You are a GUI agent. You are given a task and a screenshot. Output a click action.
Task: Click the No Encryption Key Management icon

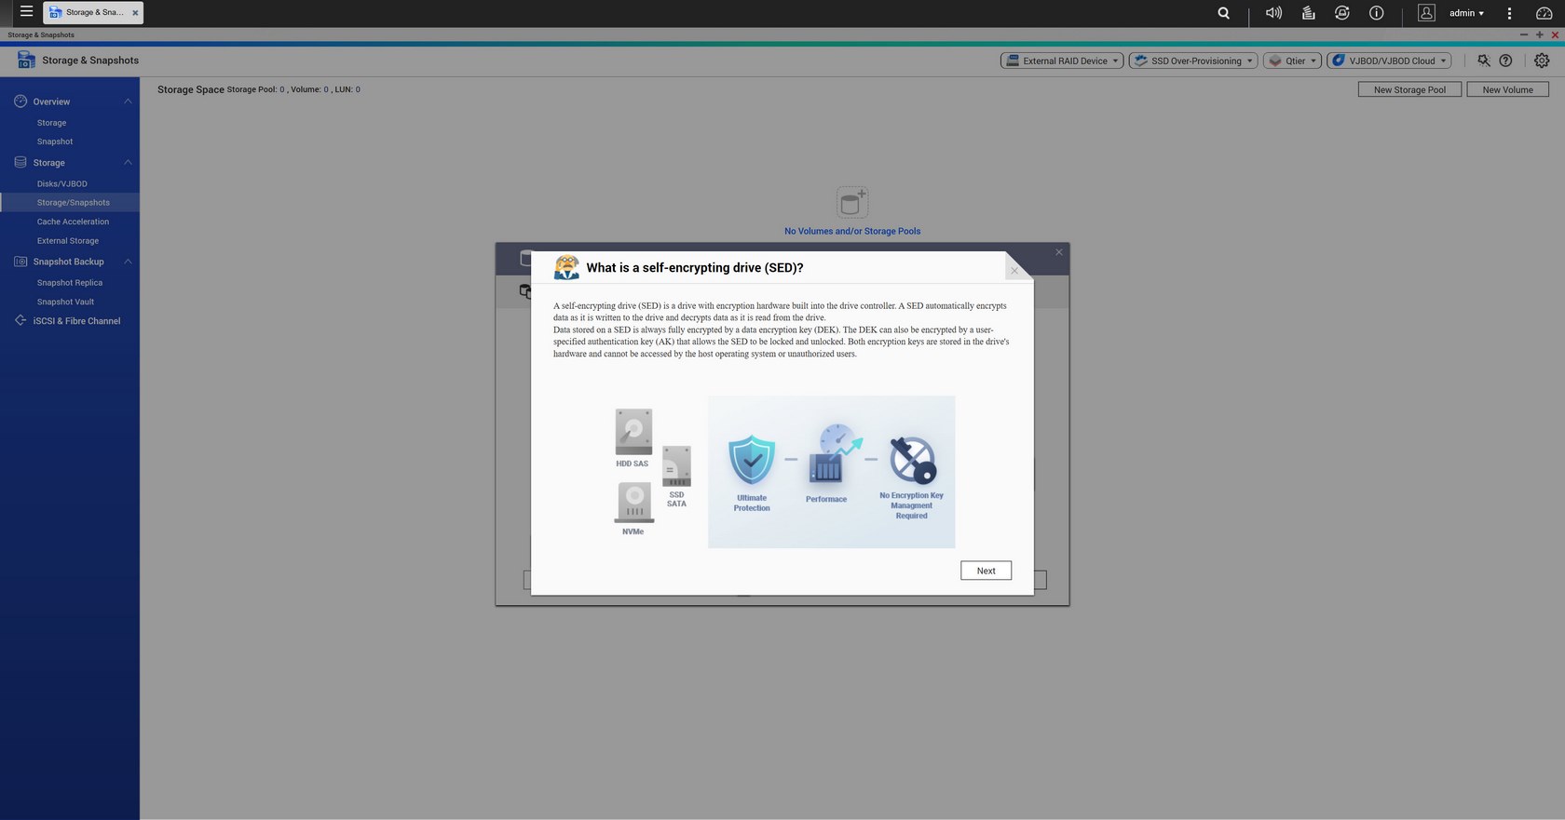coord(912,460)
